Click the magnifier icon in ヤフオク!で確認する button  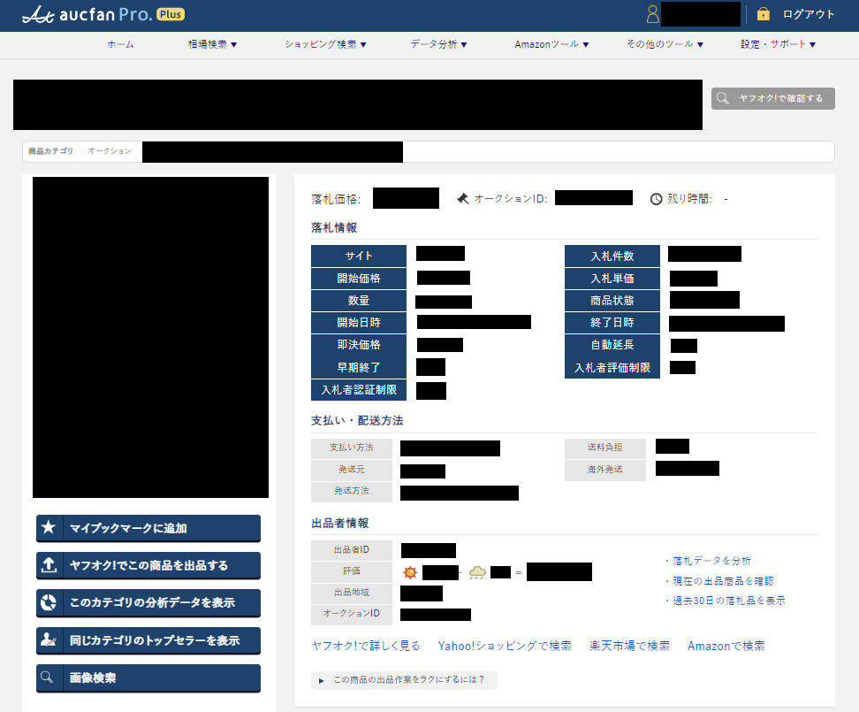[x=723, y=98]
